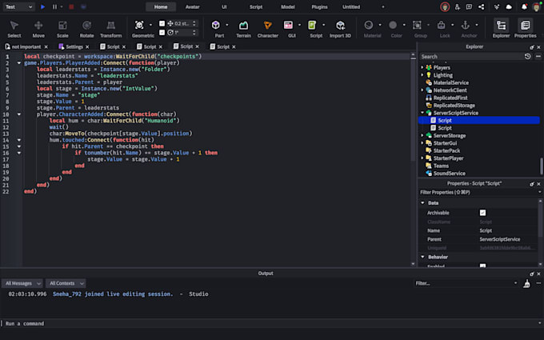Click the Explorer search field

471,56
